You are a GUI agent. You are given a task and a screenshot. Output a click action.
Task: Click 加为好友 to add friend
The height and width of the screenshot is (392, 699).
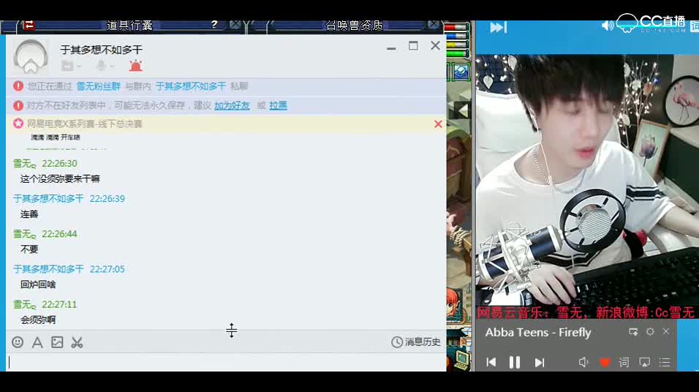(x=232, y=106)
